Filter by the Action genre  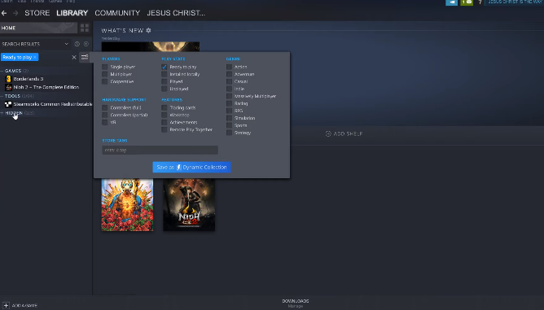[x=229, y=67]
